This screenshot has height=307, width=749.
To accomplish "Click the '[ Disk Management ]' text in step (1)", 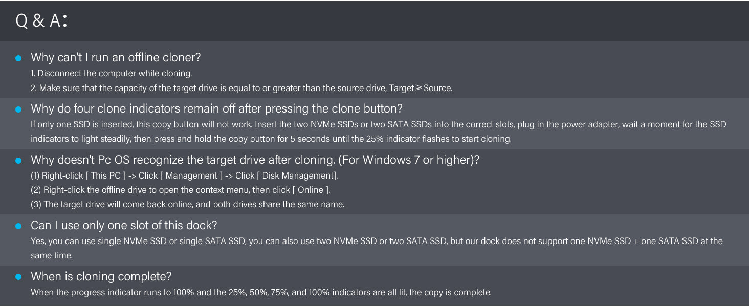I will coord(297,176).
